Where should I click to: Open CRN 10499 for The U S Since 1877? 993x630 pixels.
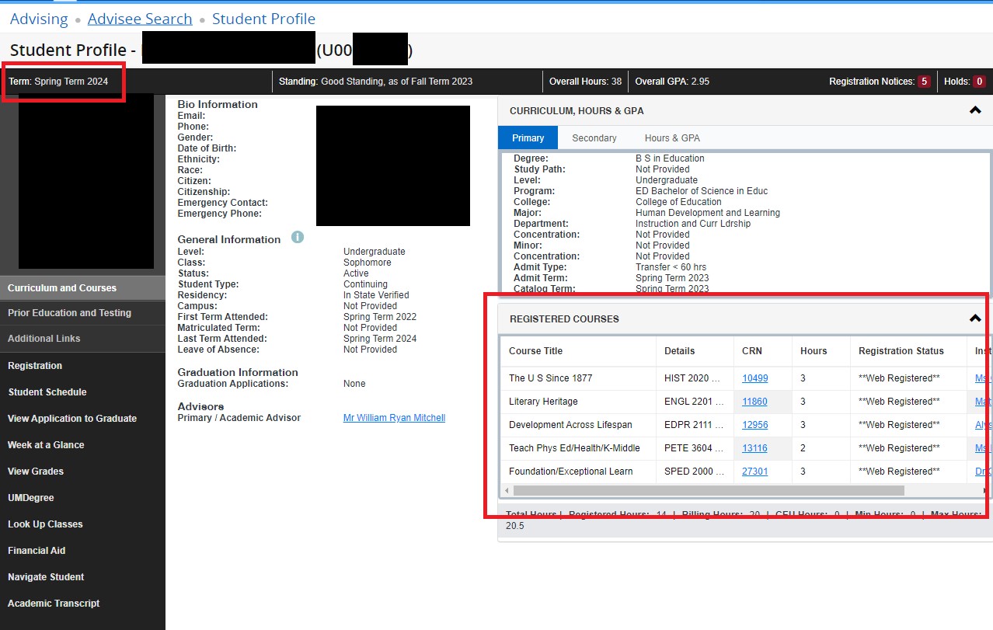point(754,378)
